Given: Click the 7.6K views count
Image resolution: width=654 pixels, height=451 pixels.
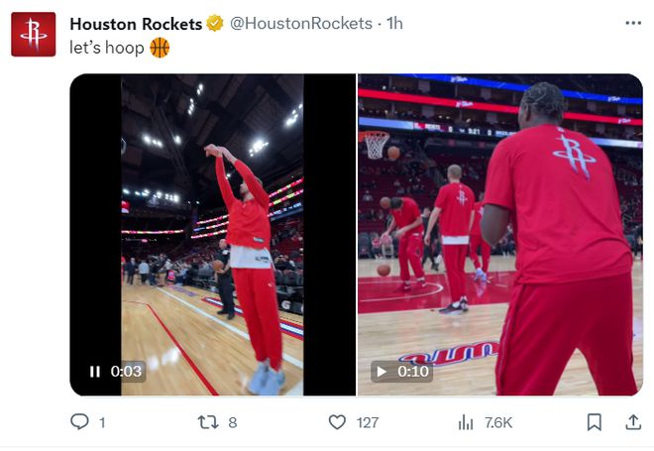Looking at the screenshot, I should tap(498, 423).
